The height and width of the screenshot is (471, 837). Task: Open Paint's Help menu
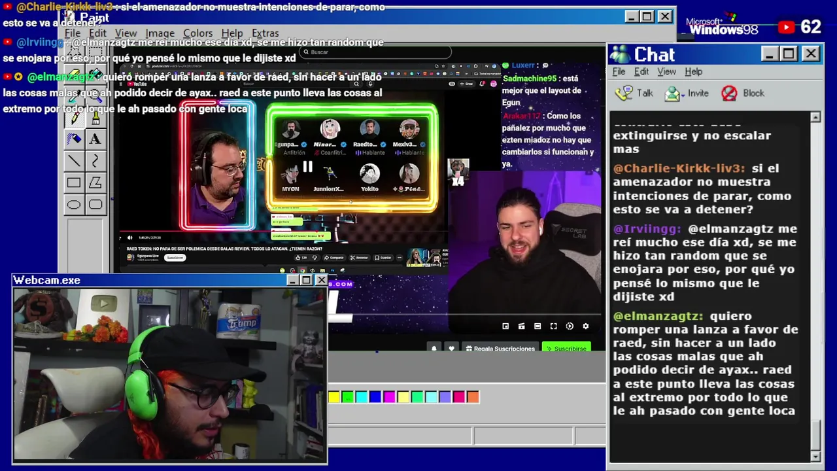[x=232, y=33]
